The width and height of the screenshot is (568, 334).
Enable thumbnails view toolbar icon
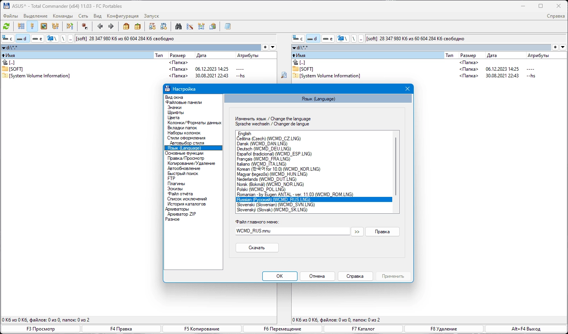click(44, 27)
